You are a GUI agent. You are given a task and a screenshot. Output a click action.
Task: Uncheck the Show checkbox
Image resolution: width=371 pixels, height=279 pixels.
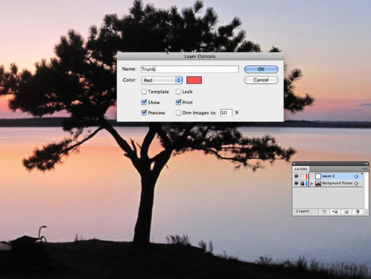coord(144,102)
